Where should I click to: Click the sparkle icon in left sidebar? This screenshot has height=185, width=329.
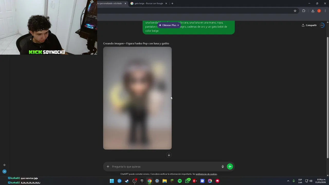click(4, 165)
